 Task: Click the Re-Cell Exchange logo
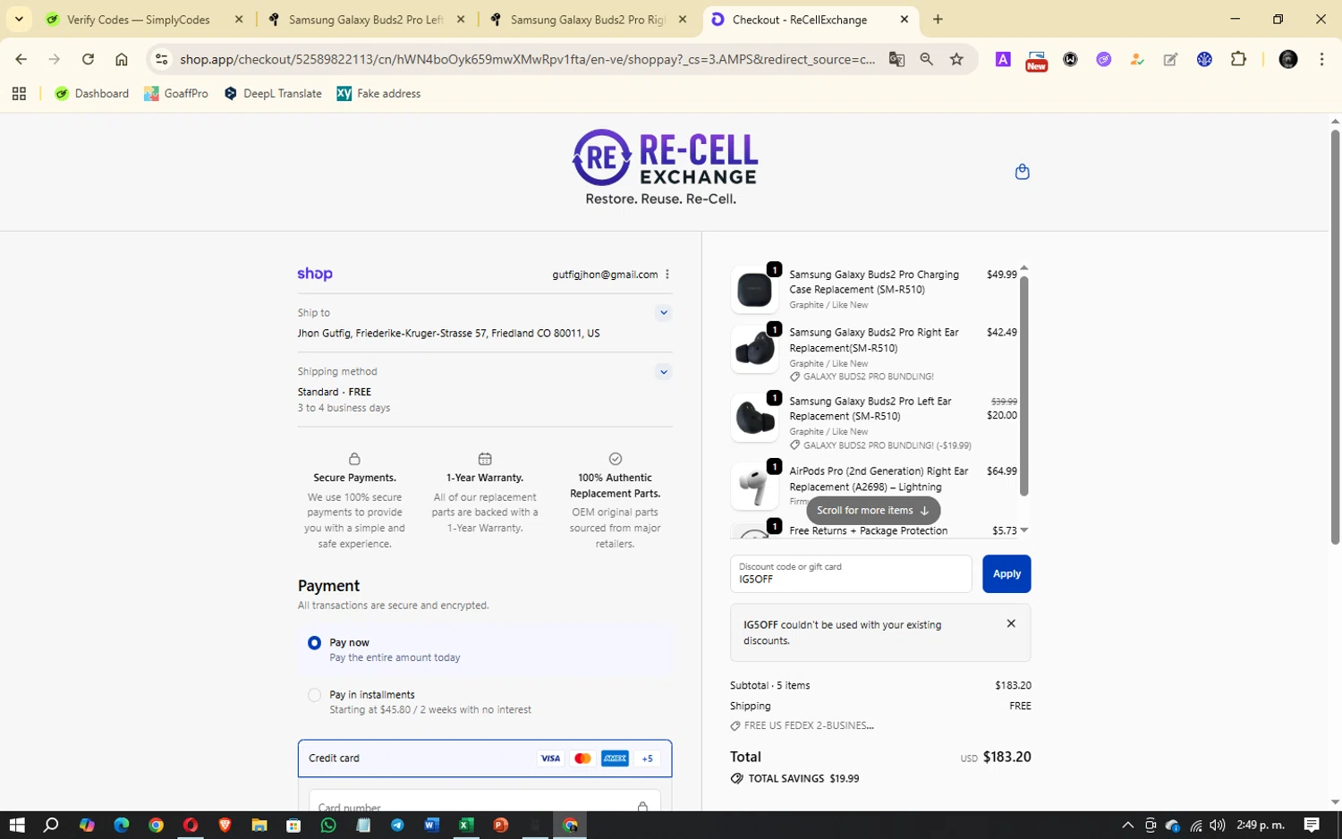point(665,167)
